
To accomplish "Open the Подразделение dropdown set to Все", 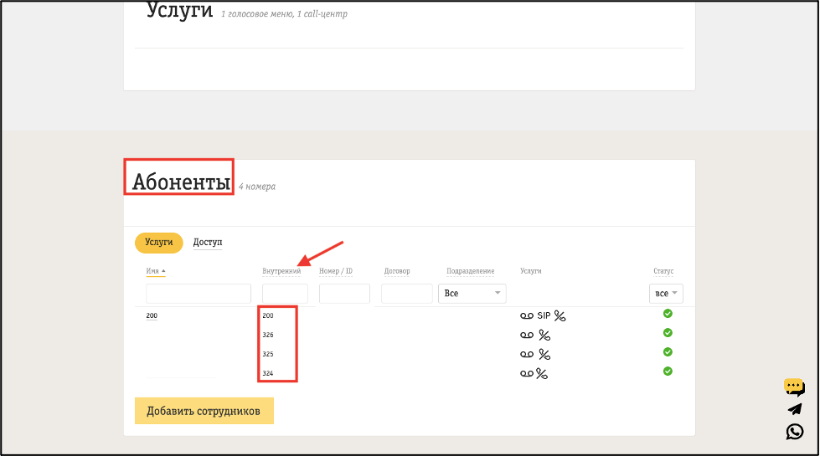I will click(x=472, y=294).
